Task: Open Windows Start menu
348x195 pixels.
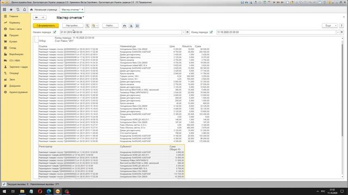Action: coord(4,191)
